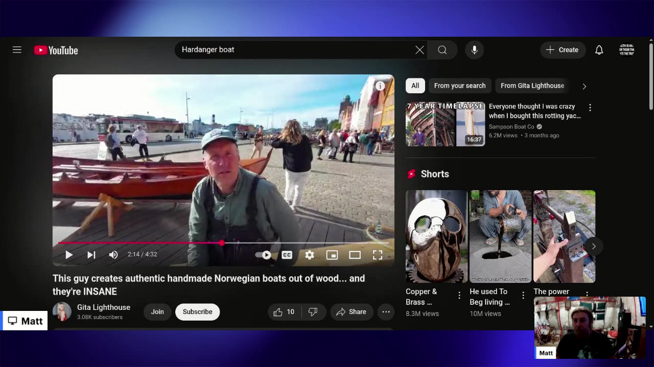Click the 2:14 / 4:32 time display
This screenshot has height=367, width=654.
(143, 254)
